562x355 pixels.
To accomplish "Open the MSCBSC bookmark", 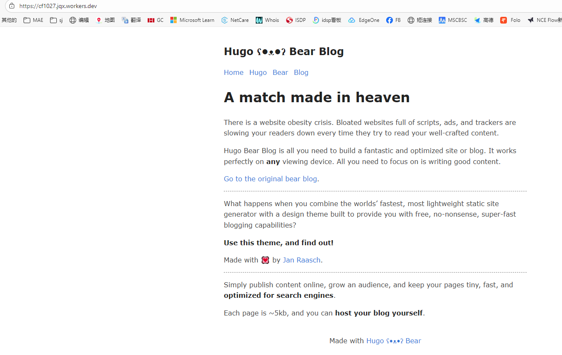I will click(453, 20).
